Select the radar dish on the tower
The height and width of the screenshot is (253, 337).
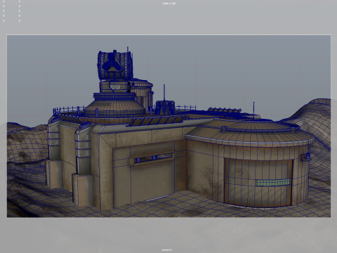pos(115,65)
